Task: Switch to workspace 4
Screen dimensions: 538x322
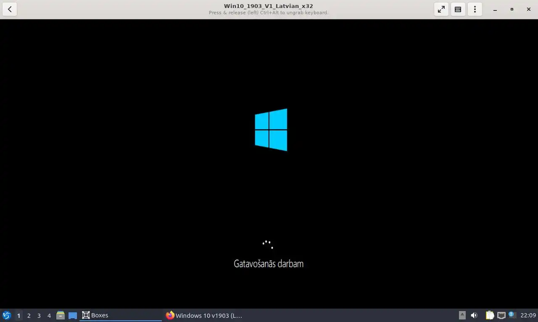Action: [x=49, y=315]
